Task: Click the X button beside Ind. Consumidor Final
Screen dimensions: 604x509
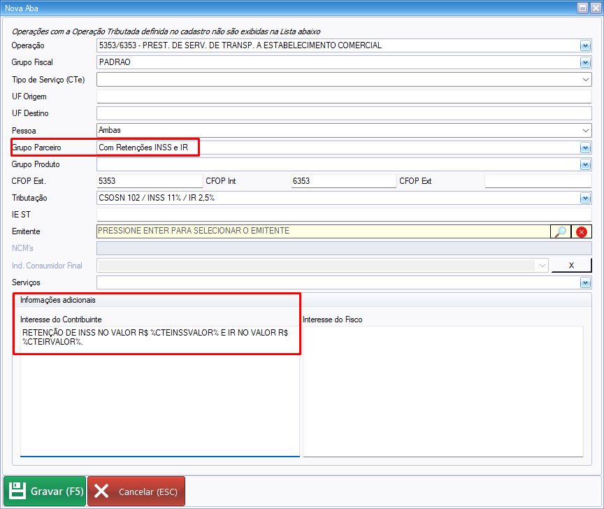Action: [x=571, y=266]
